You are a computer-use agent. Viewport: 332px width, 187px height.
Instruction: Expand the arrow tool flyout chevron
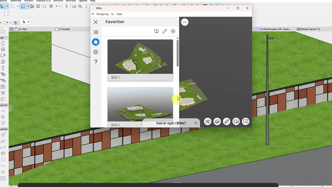28,22
